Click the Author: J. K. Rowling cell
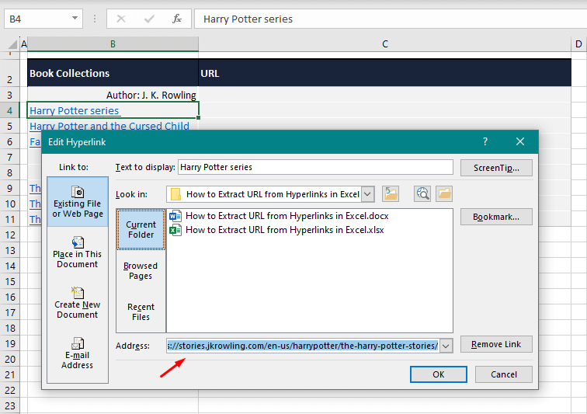Screen dimensions: 587x414 point(113,96)
